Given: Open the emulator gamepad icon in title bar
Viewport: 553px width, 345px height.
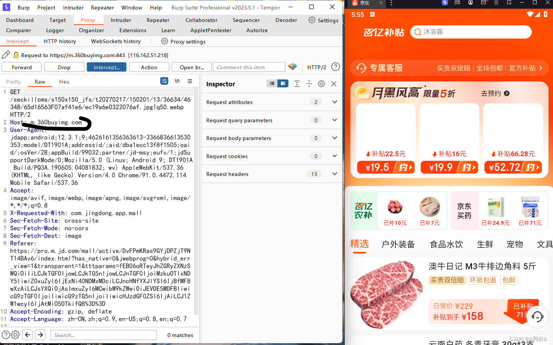Looking at the screenshot, I should (457, 3).
